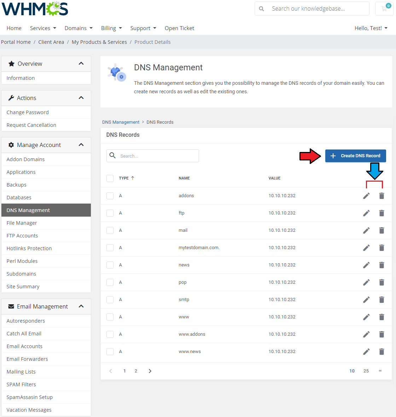Open Email Accounts in sidebar
This screenshot has height=417, width=396.
(46, 346)
